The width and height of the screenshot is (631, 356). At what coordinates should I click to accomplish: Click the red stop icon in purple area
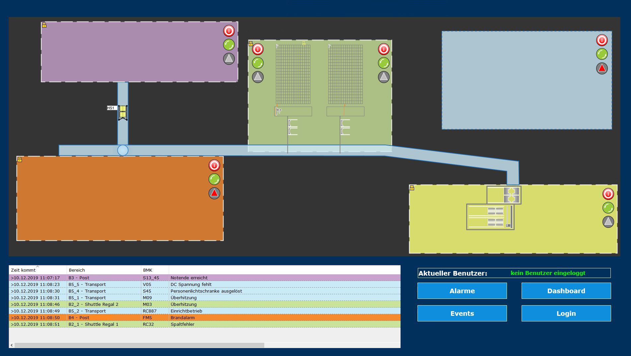pos(229,31)
